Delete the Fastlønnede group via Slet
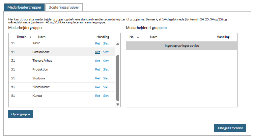This screenshot has width=254, height=139. (x=106, y=52)
